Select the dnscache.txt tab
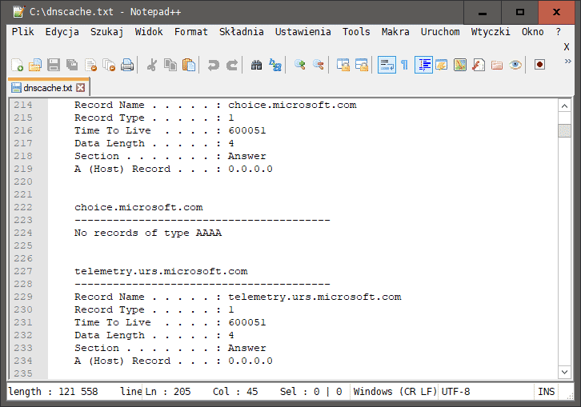 coord(48,88)
